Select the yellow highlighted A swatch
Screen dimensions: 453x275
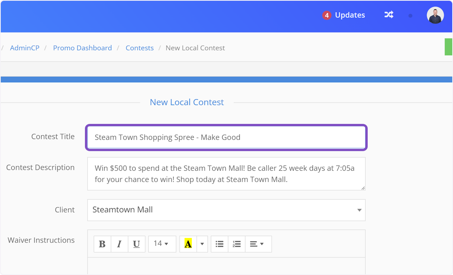(x=189, y=244)
